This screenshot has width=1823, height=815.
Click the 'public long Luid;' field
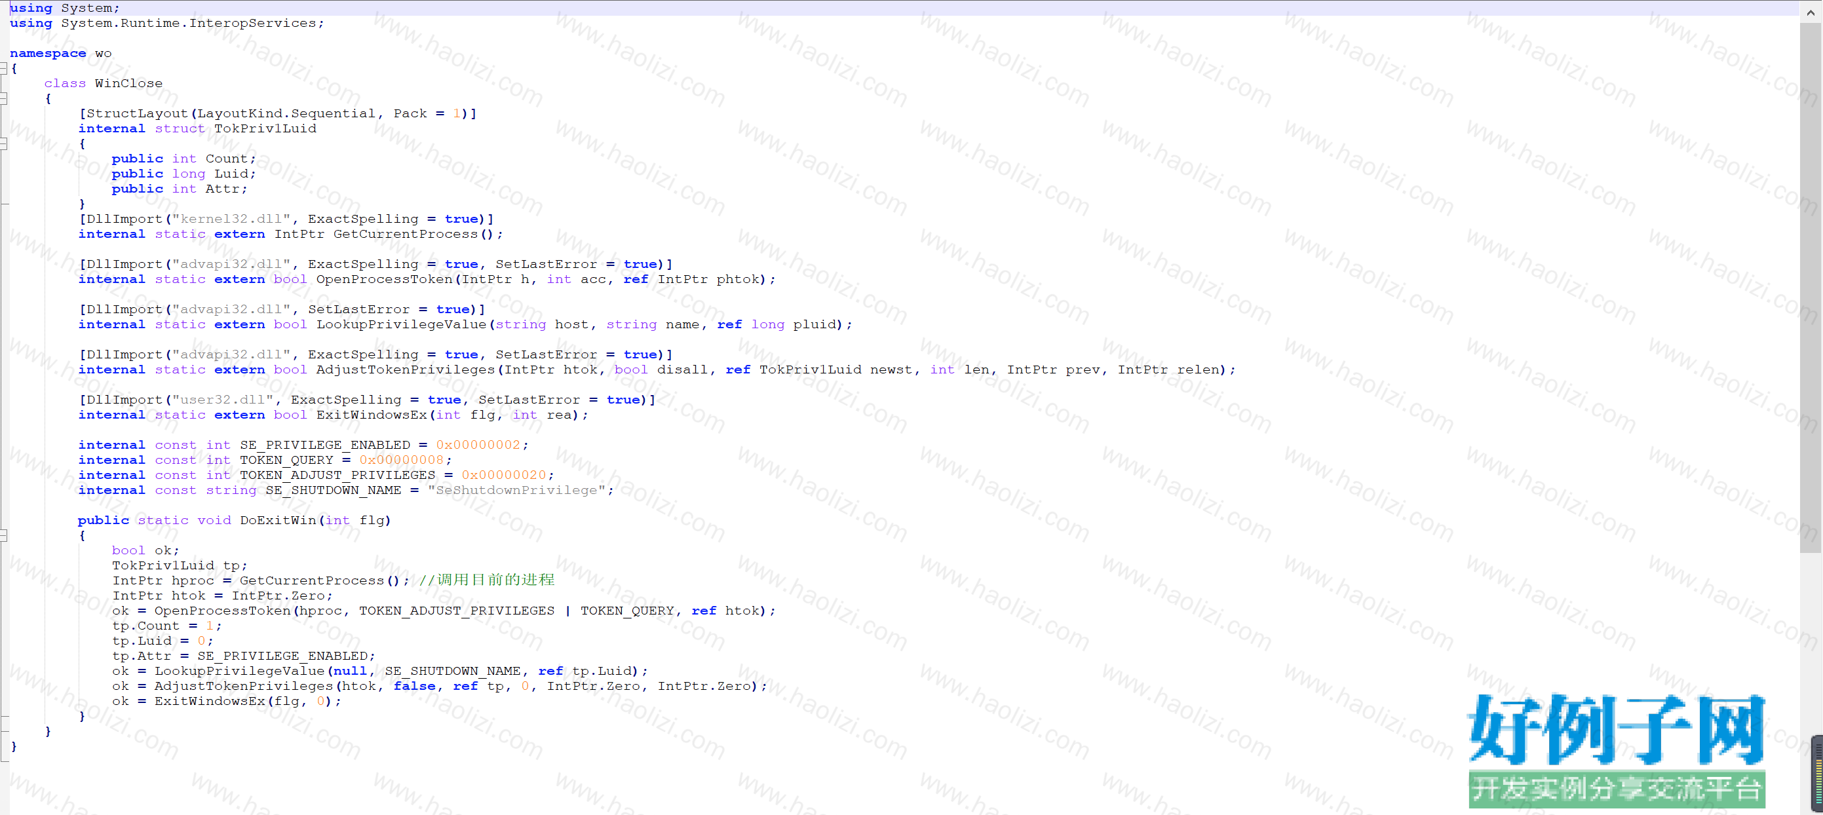[x=184, y=174]
